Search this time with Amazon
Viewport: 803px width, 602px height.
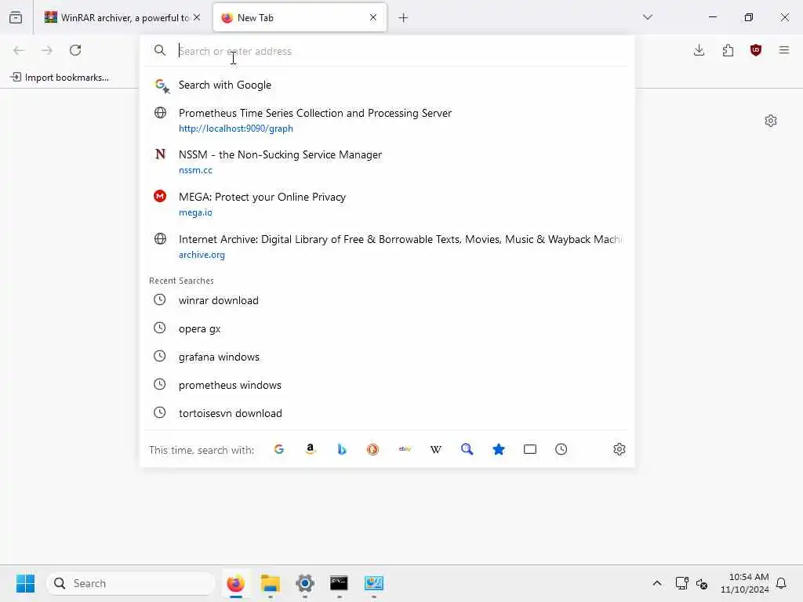tap(311, 449)
